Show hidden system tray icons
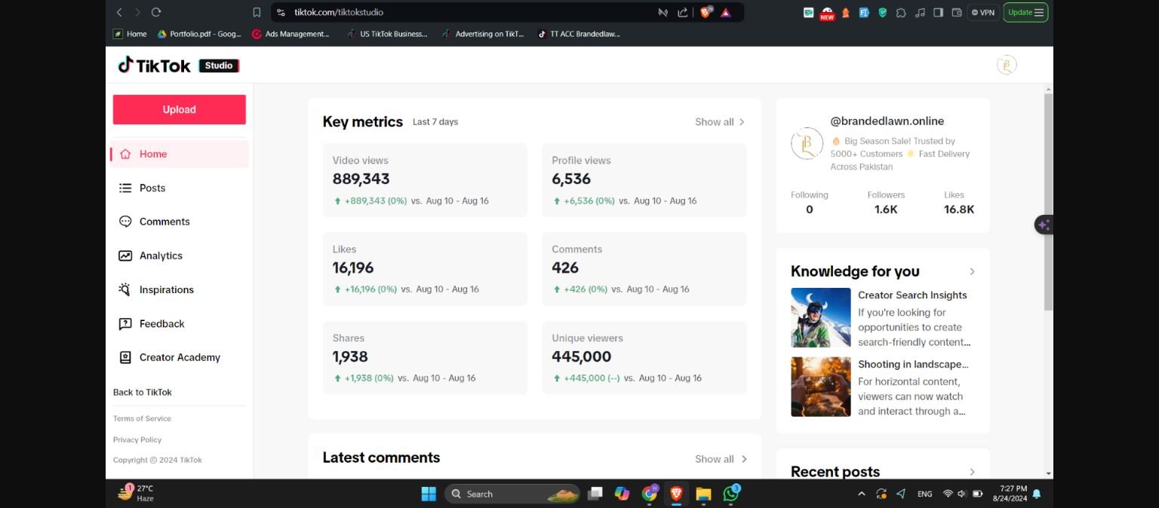Screen dimensions: 1159x508 pos(862,494)
